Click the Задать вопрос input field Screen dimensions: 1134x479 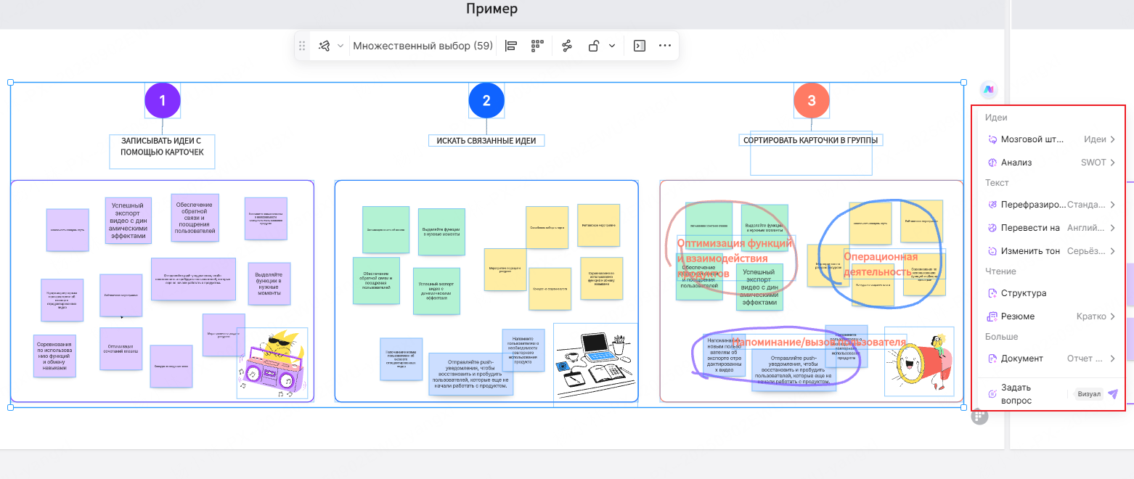click(1024, 394)
